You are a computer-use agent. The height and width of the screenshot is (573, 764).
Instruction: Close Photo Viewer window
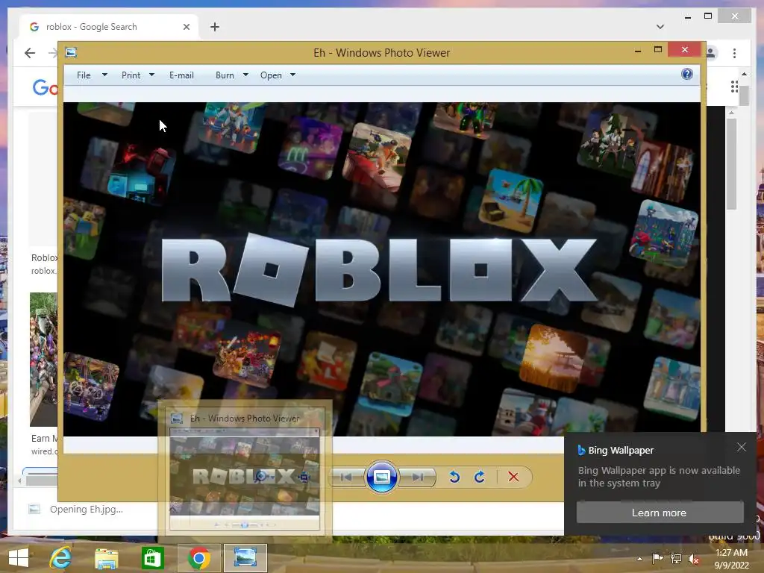(x=685, y=49)
